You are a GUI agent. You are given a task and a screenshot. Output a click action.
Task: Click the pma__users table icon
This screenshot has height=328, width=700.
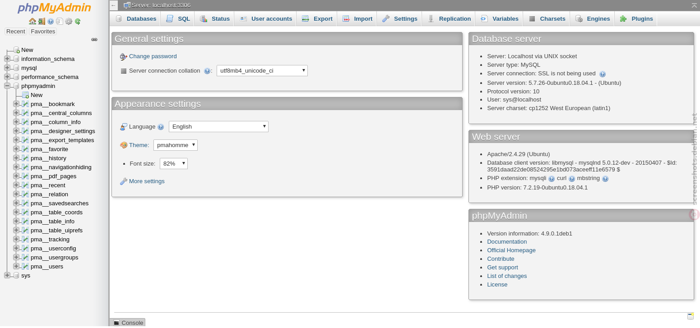25,266
